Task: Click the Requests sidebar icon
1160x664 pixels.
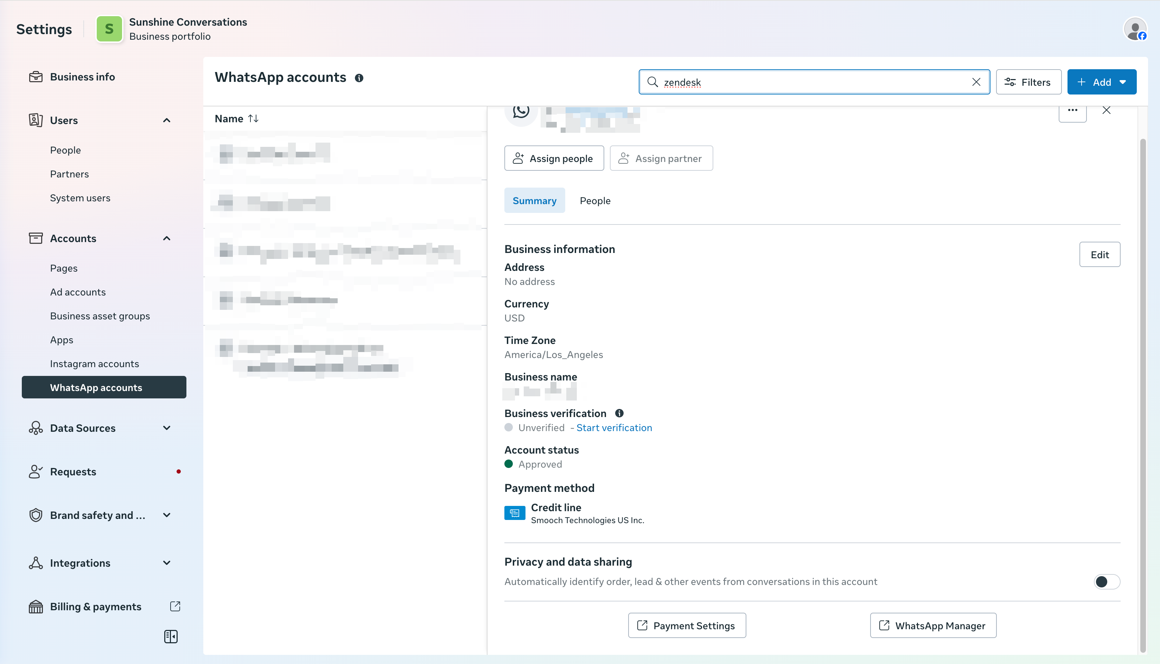Action: [36, 471]
